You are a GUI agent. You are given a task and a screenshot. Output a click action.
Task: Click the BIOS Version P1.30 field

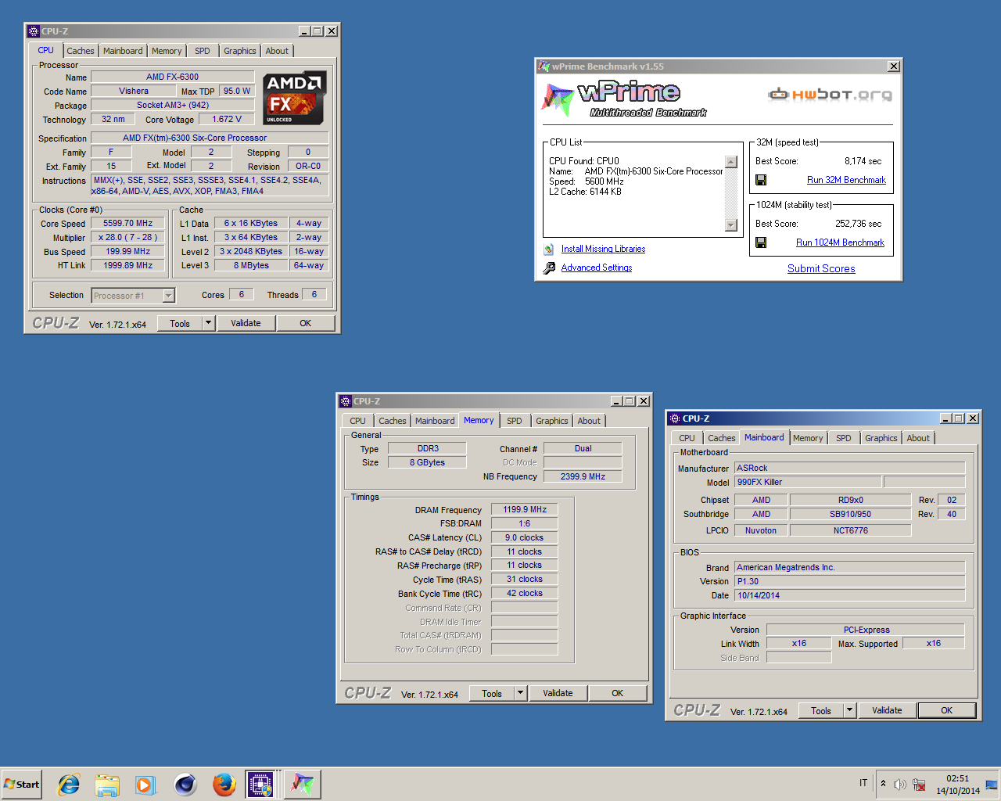pyautogui.click(x=849, y=581)
